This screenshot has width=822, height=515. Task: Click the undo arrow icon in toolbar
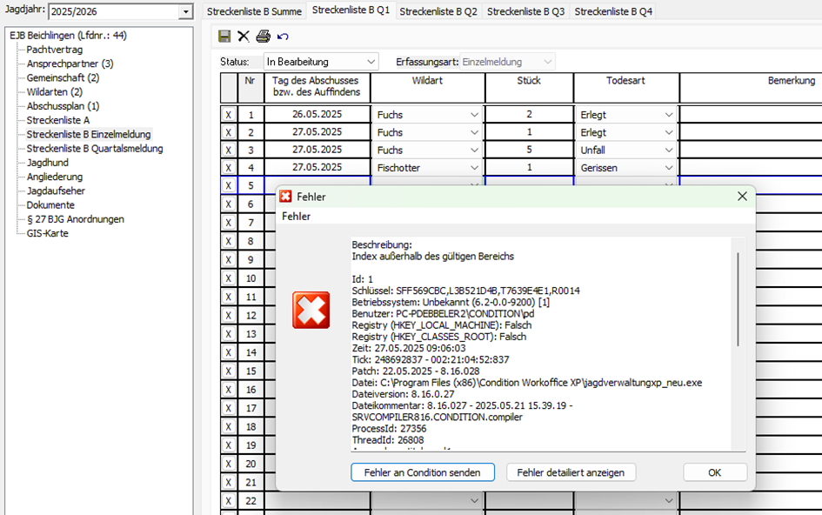click(283, 37)
